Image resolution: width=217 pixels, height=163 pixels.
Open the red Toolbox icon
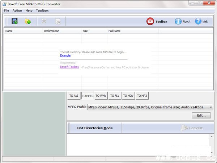[150, 21]
